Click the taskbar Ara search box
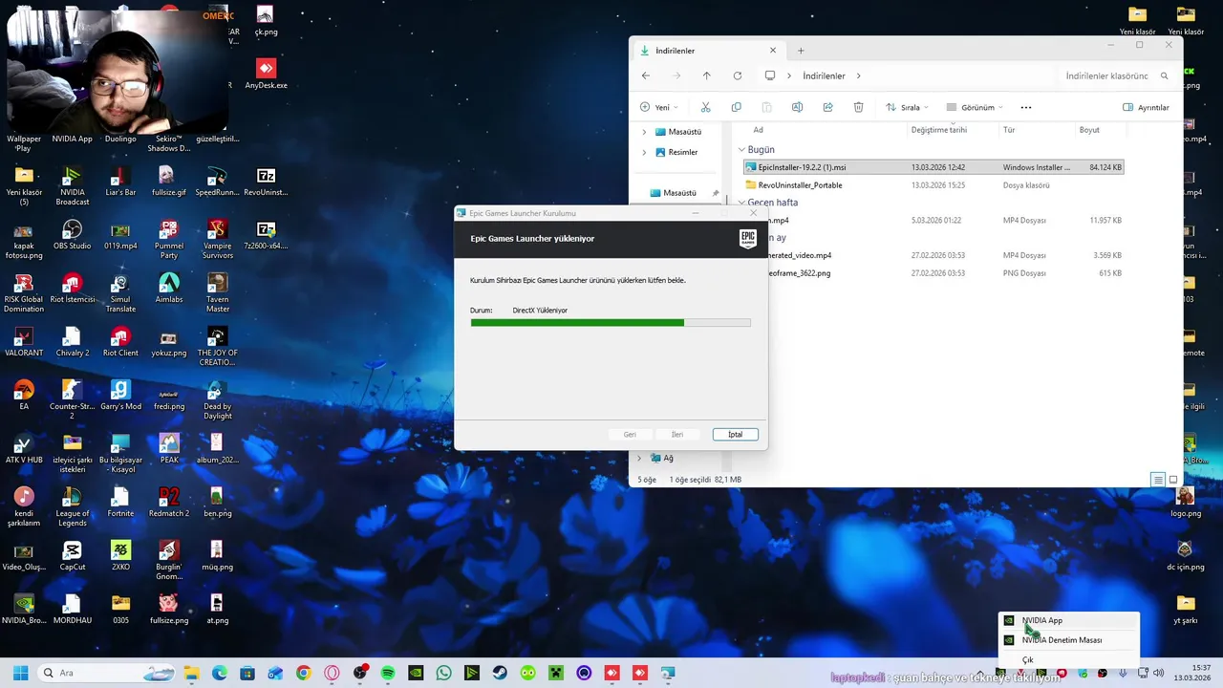Image resolution: width=1223 pixels, height=688 pixels. 105,673
